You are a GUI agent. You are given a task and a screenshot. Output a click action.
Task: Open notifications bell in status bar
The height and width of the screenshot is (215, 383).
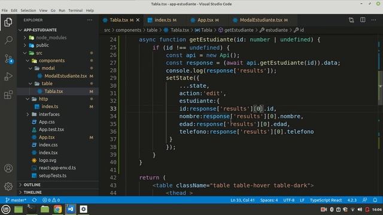[x=375, y=200]
